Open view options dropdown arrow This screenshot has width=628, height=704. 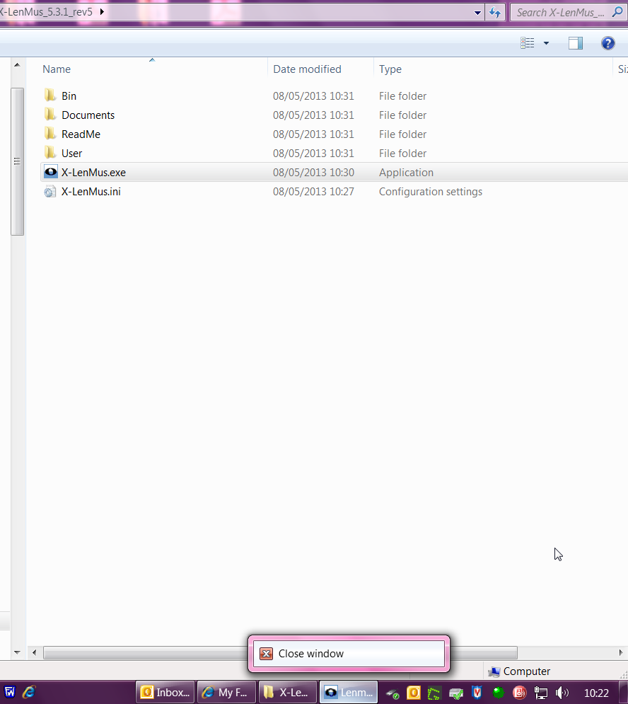pyautogui.click(x=546, y=43)
